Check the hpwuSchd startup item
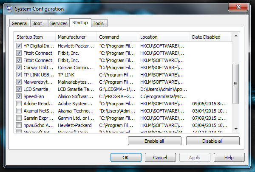255x172 pixels. coord(19,125)
